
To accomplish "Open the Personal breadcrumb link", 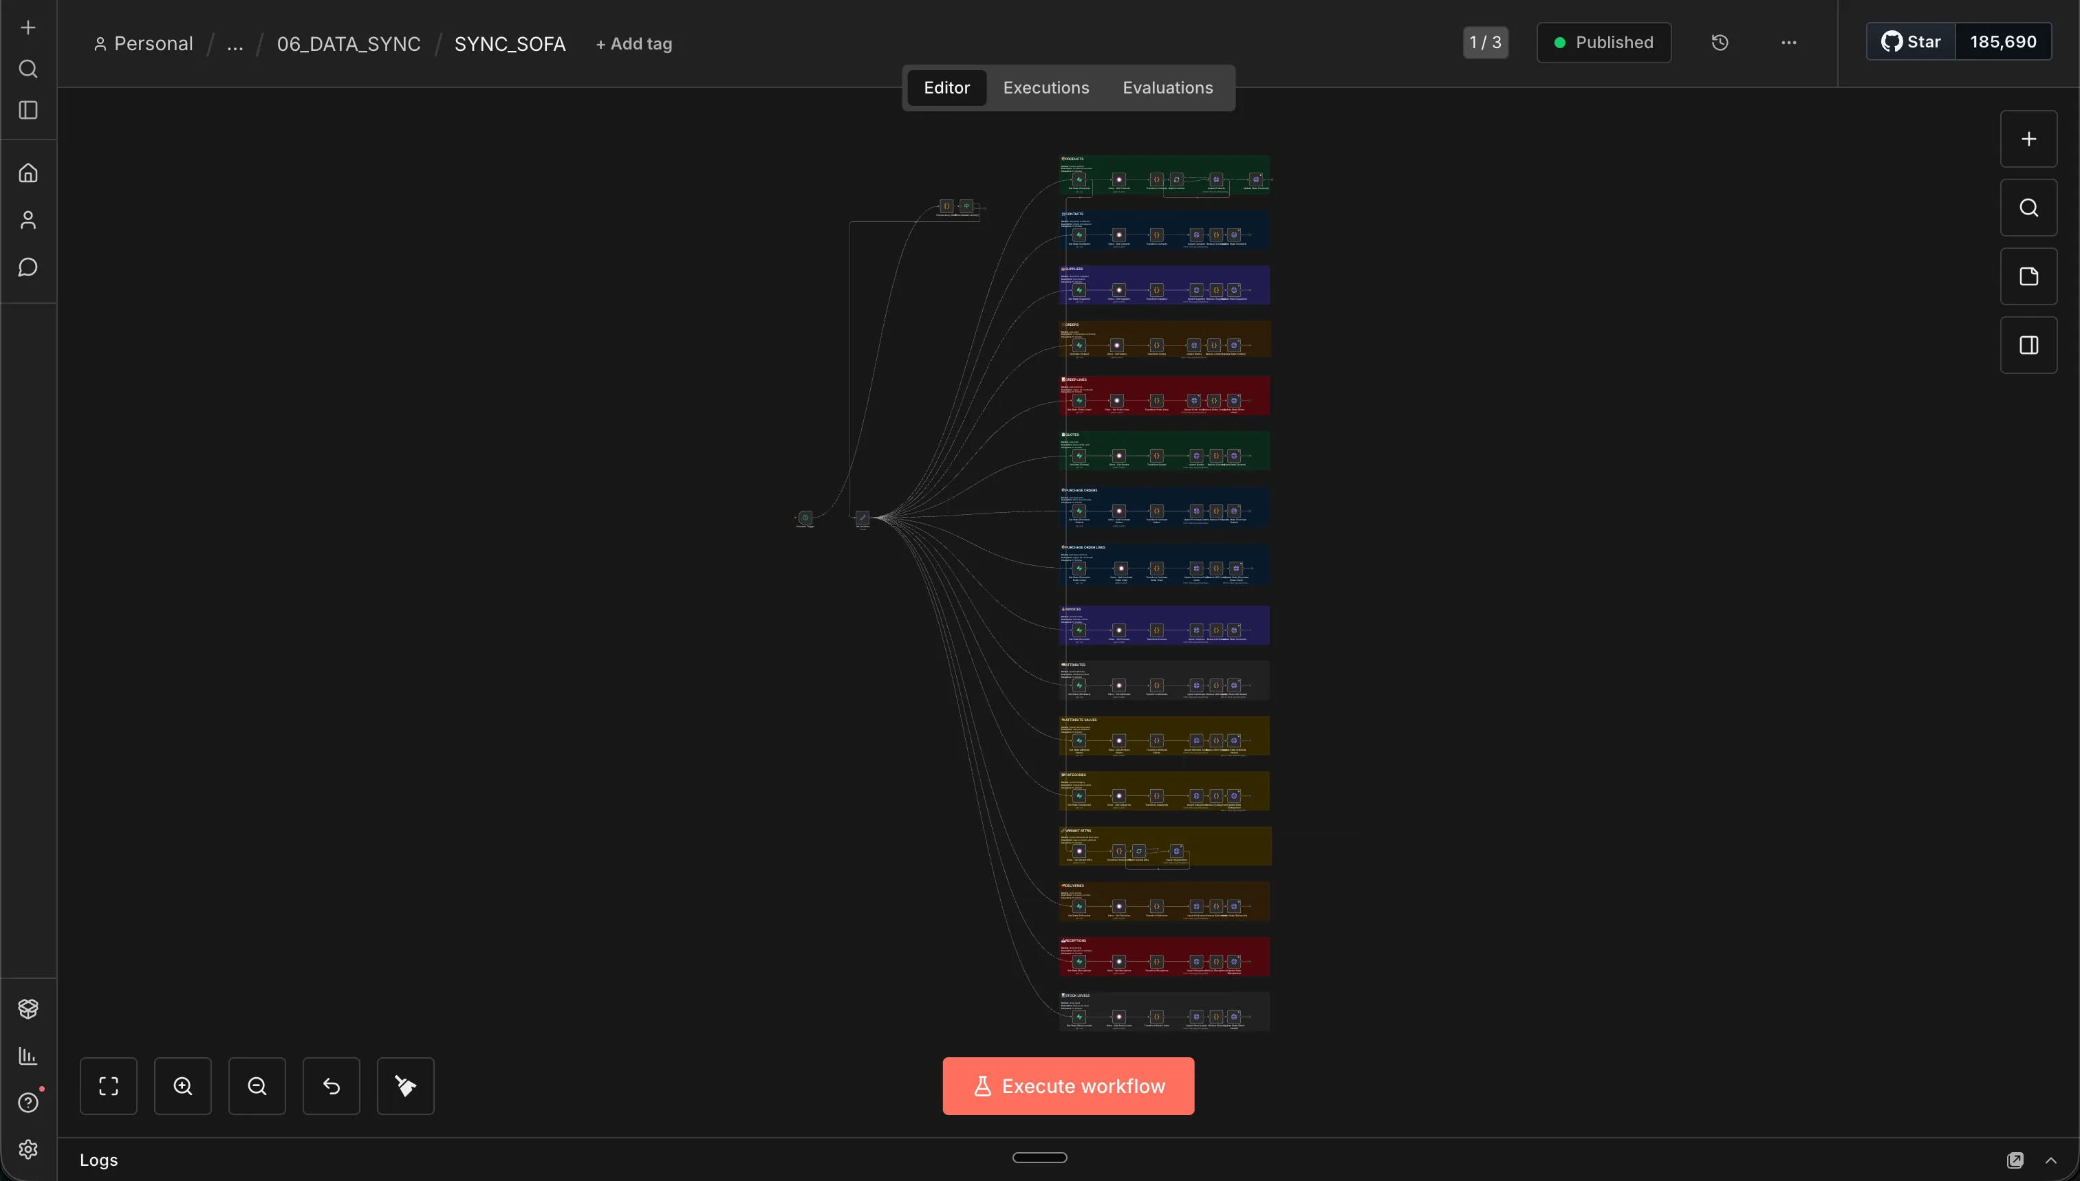I will point(144,44).
